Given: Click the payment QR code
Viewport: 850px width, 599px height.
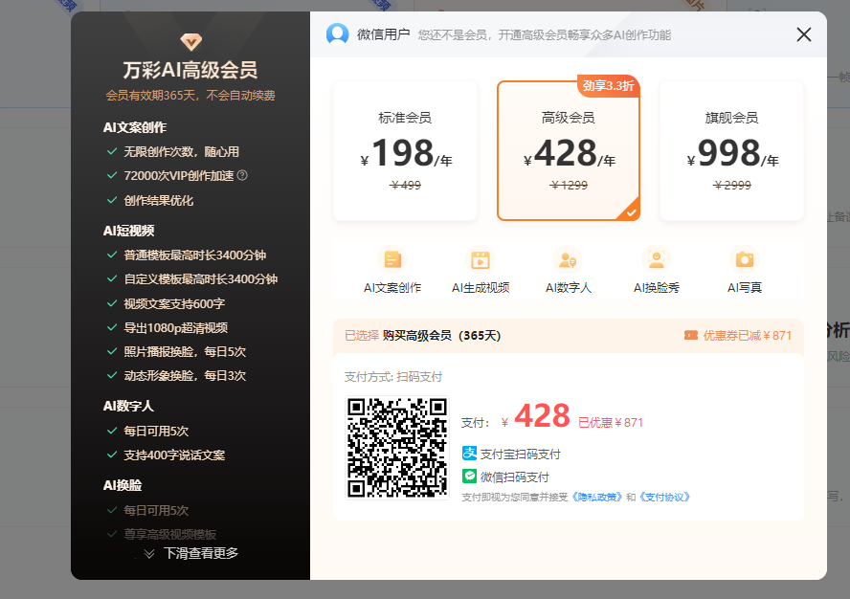Looking at the screenshot, I should (396, 445).
